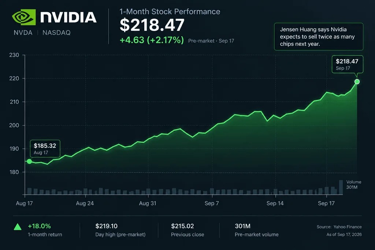Click the 301M pre-market volume stat

[257, 230]
